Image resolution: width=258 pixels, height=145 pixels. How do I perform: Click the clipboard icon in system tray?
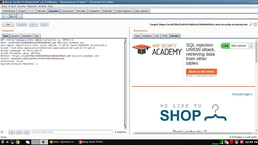(x=226, y=142)
